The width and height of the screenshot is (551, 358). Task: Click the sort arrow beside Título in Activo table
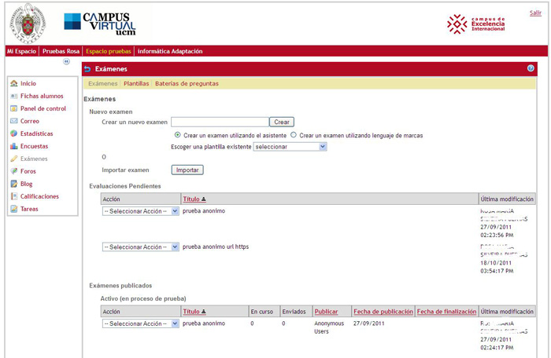click(204, 312)
